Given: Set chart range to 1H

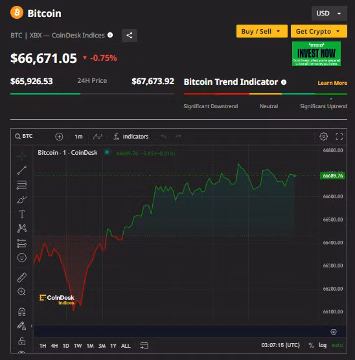Looking at the screenshot, I should coord(43,346).
